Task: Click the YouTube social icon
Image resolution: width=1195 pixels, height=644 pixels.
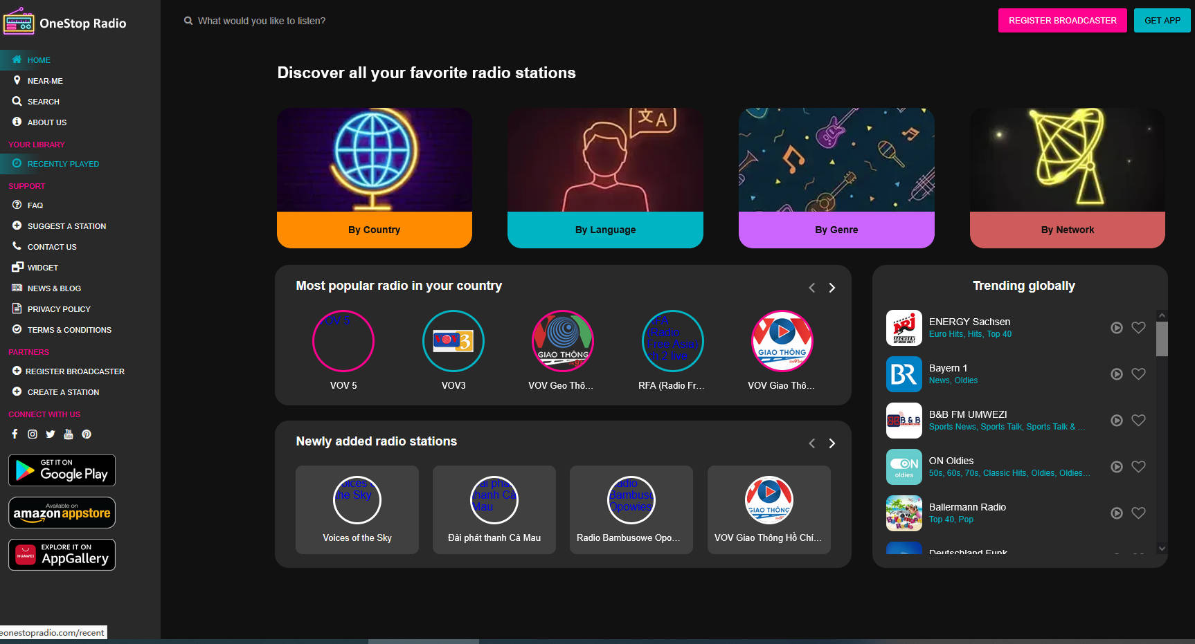Action: tap(69, 434)
